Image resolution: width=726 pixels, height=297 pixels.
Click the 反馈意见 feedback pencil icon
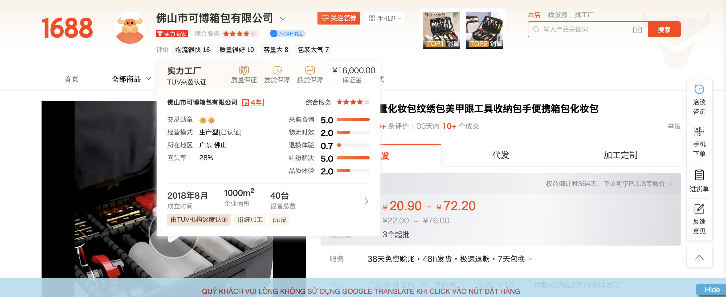click(x=699, y=209)
